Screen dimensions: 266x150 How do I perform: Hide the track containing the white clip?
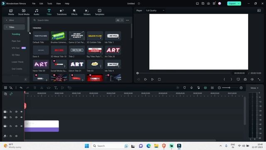(21, 126)
